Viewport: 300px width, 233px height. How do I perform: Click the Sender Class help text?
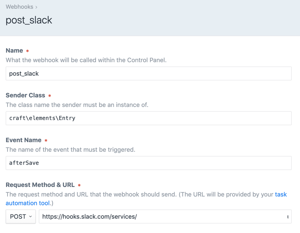(x=77, y=105)
